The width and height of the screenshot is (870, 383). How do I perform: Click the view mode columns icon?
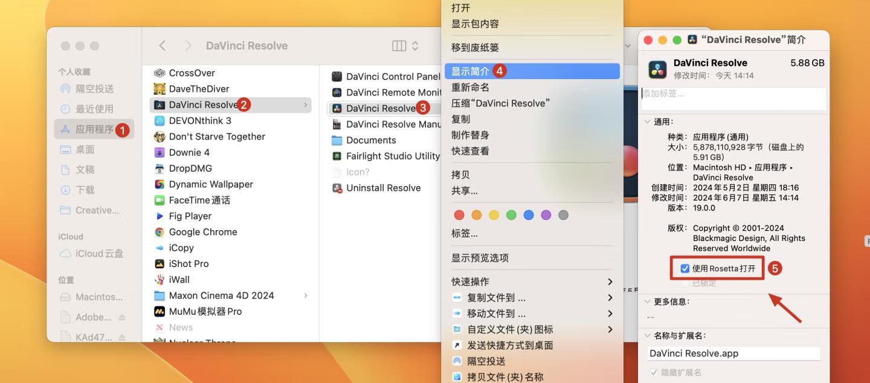pos(399,46)
